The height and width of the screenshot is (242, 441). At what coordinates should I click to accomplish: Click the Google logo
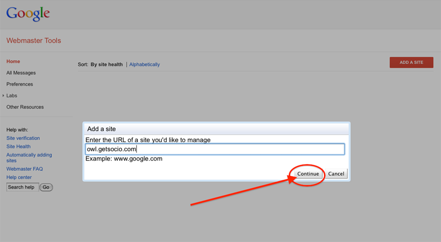(28, 14)
